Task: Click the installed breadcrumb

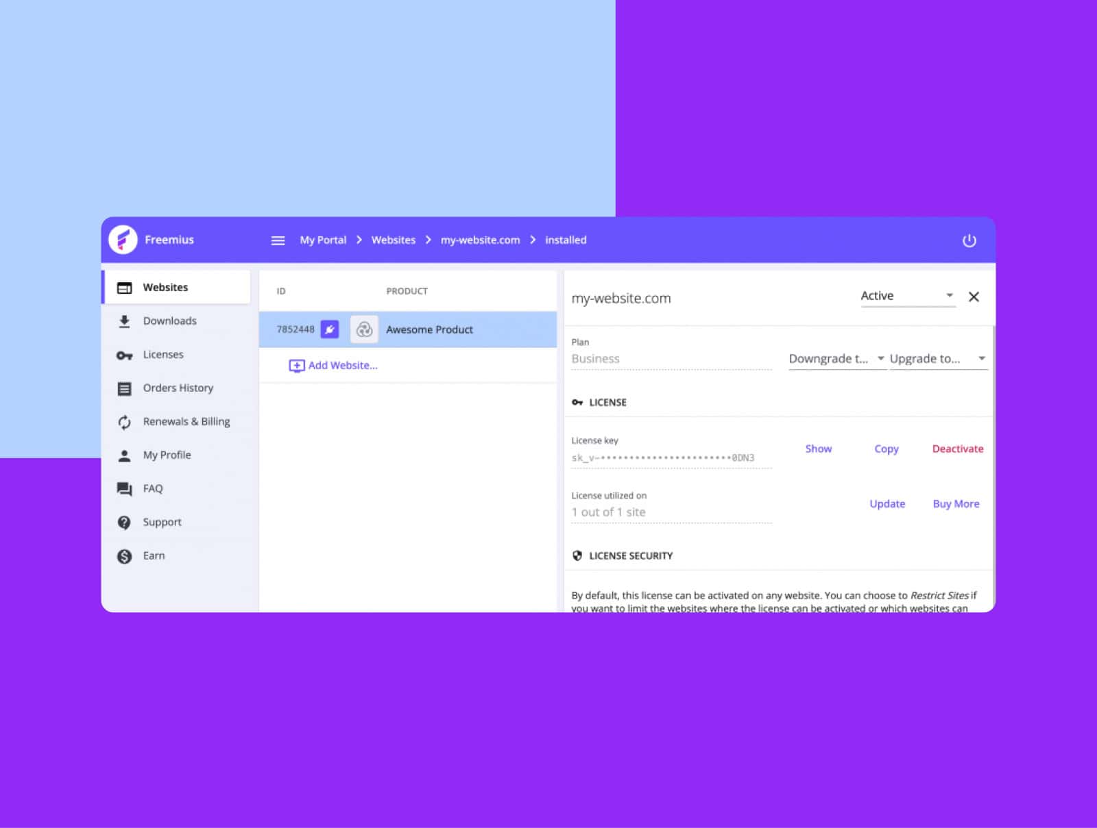Action: (566, 240)
